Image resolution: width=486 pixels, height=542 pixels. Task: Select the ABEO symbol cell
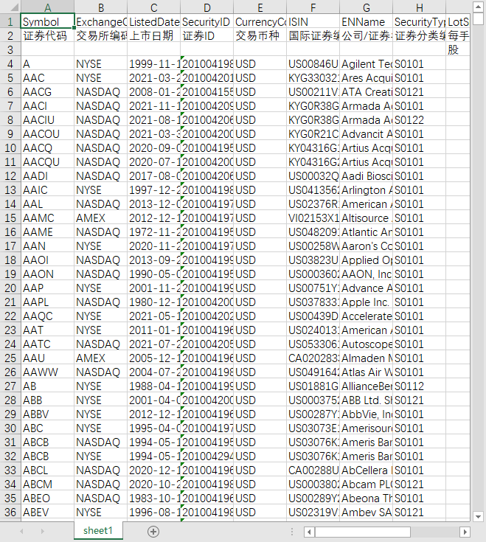48,498
